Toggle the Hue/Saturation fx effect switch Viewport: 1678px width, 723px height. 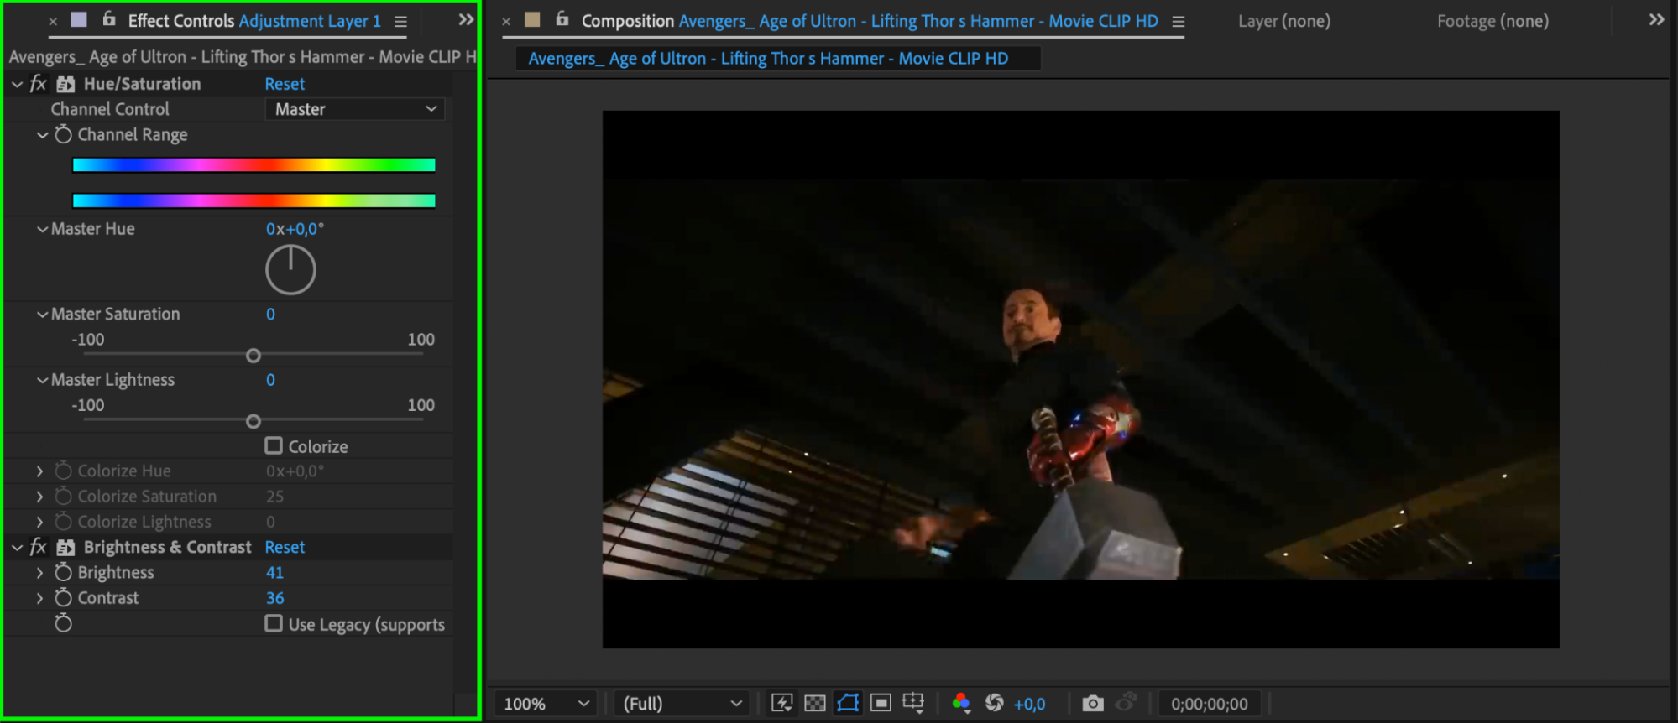[x=38, y=84]
